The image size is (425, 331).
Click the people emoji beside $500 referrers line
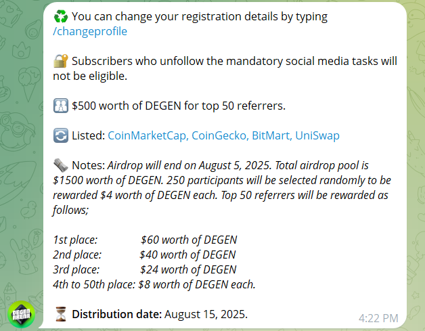click(x=60, y=106)
